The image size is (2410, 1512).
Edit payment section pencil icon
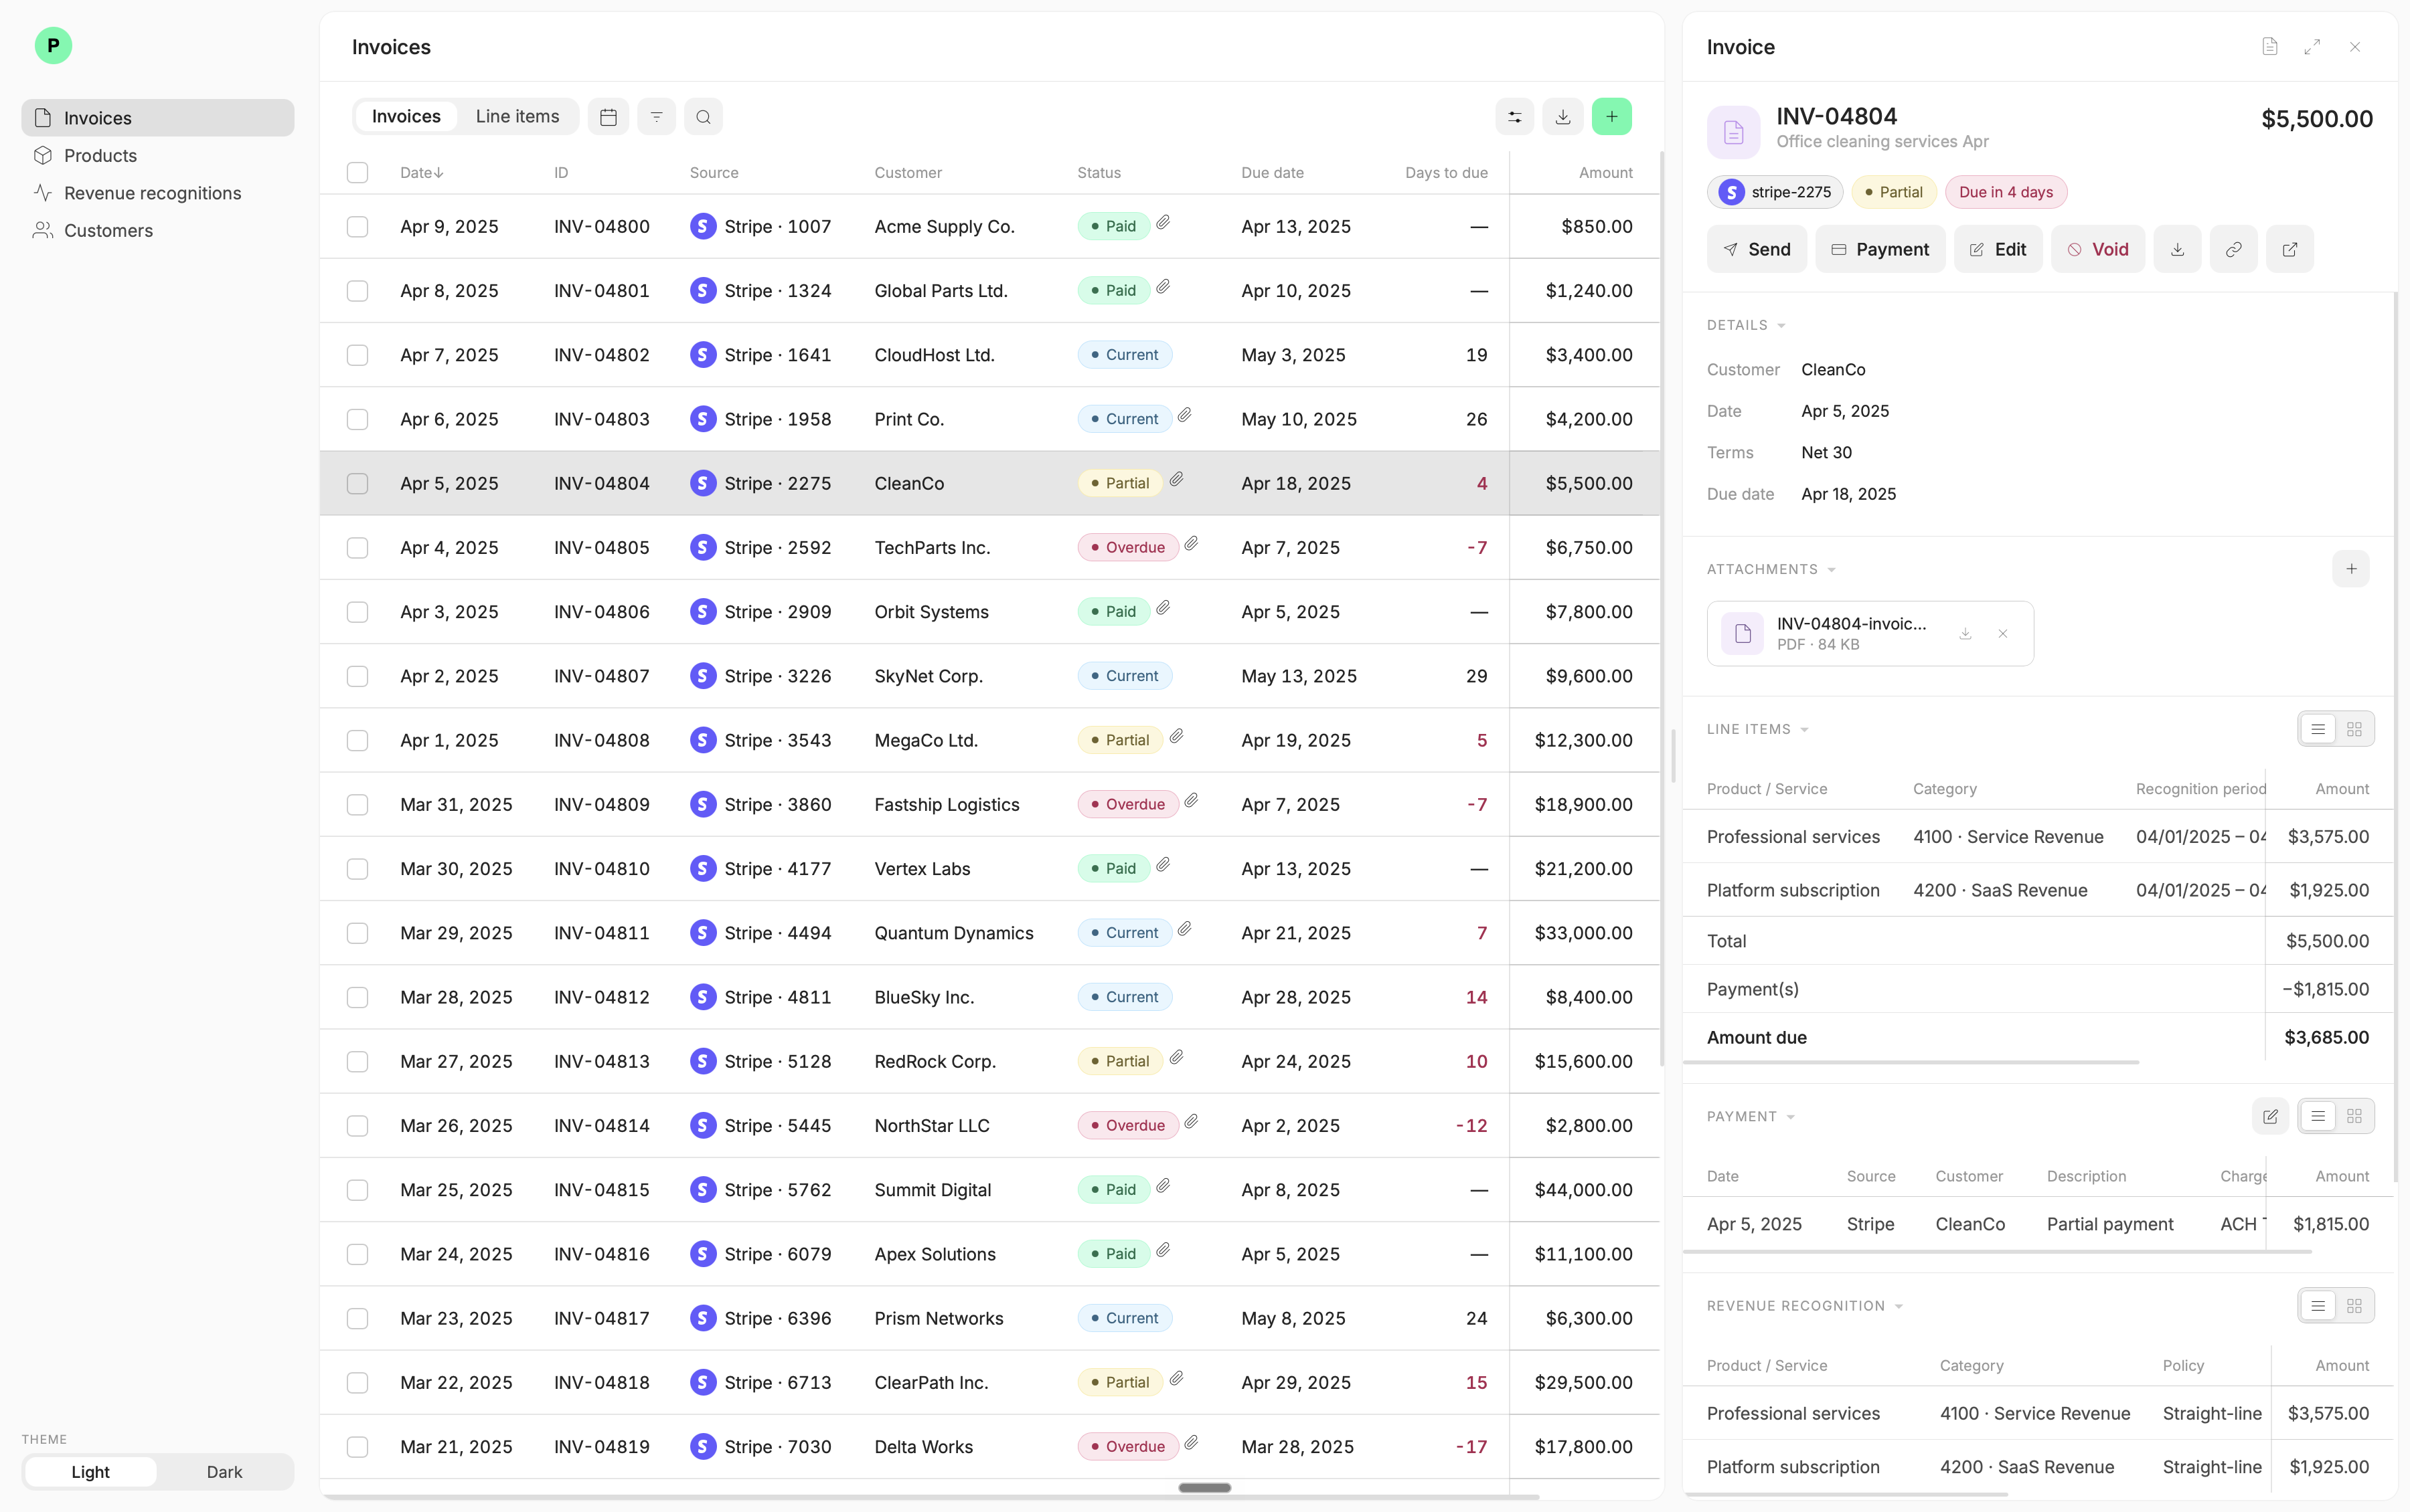pos(2270,1116)
